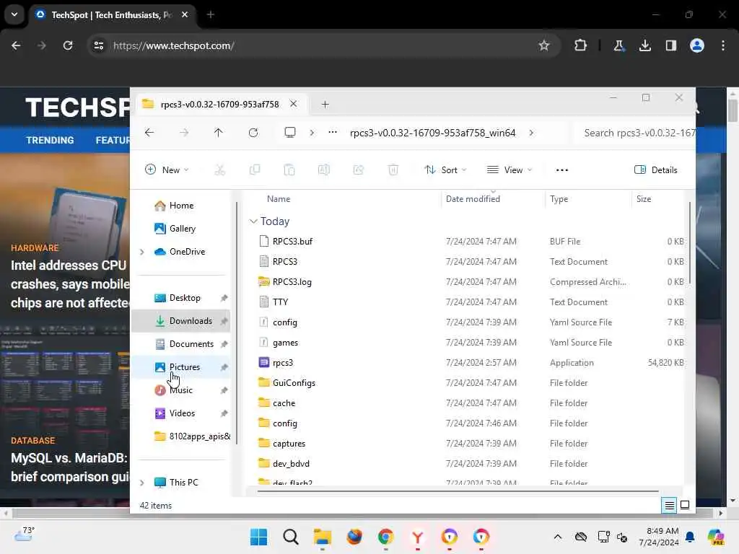Open Videos in navigation pane
Image resolution: width=739 pixels, height=554 pixels.
183,413
